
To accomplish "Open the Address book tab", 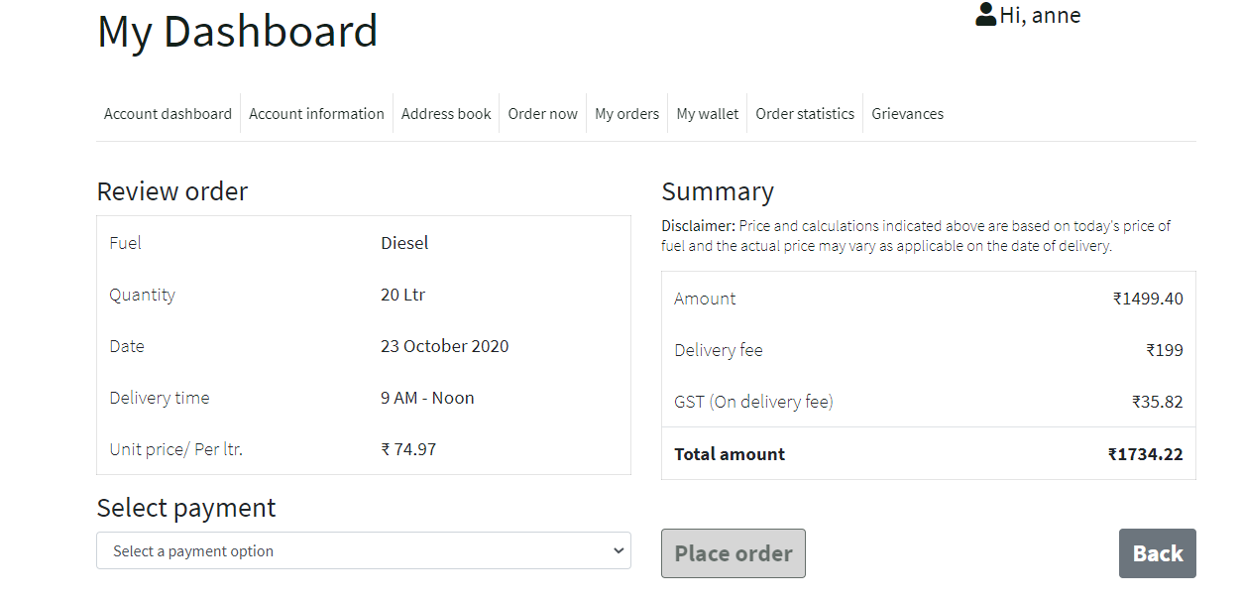I will tap(446, 114).
